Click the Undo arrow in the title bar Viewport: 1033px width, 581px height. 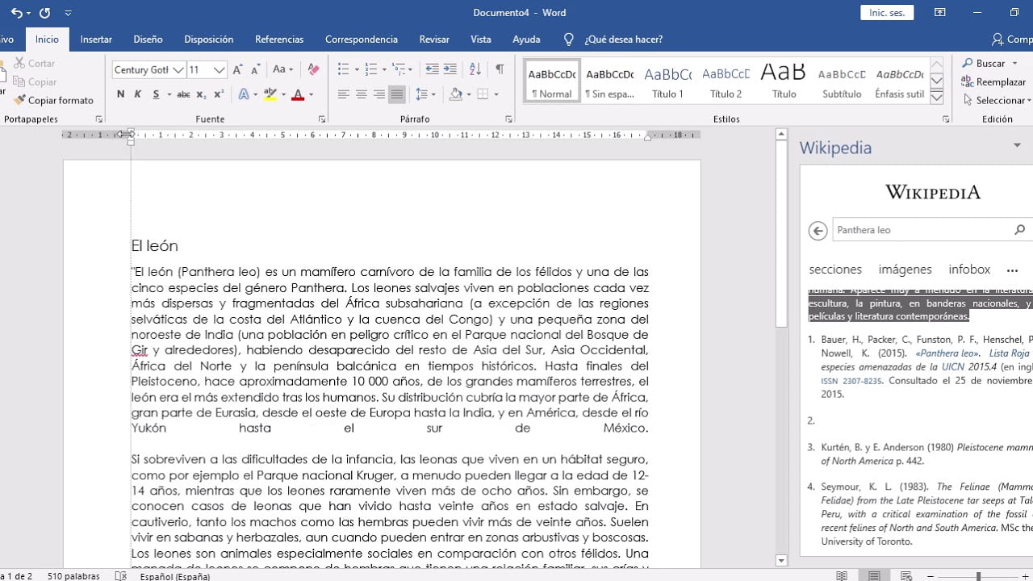(16, 13)
